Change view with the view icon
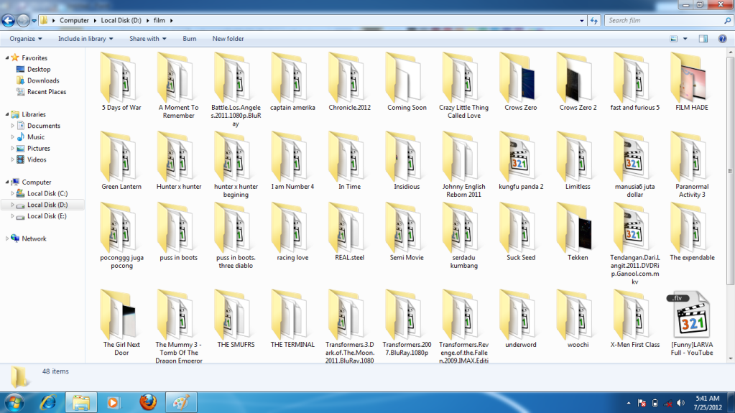The width and height of the screenshot is (735, 413). (x=674, y=39)
